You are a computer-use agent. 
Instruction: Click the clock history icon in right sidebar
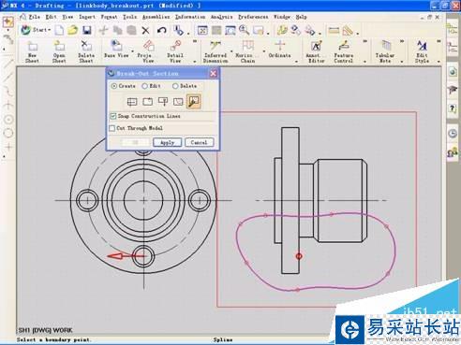pyautogui.click(x=453, y=134)
